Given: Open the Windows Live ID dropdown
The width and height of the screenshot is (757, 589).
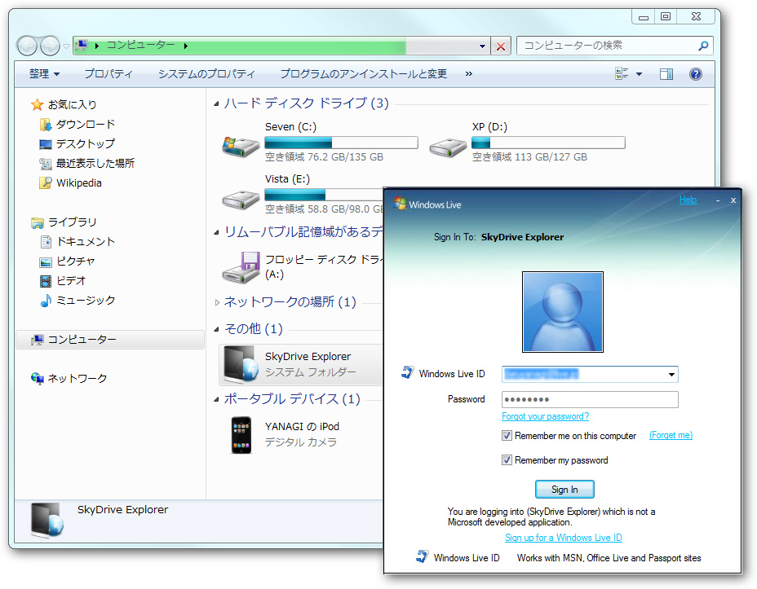Looking at the screenshot, I should coord(671,374).
